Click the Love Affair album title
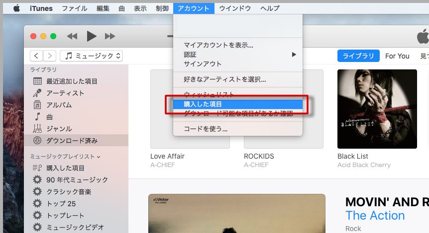 pos(167,156)
